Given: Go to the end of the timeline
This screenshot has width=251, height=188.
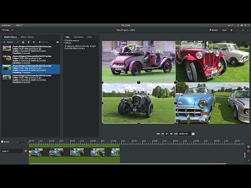Looking at the screenshot, I should (176, 134).
